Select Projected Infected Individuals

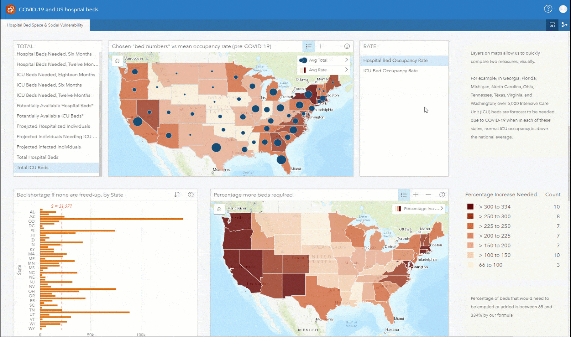click(56, 147)
